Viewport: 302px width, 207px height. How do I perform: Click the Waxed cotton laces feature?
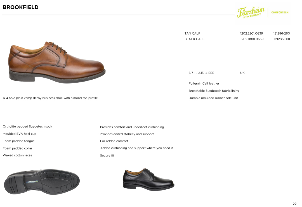tap(17, 155)
